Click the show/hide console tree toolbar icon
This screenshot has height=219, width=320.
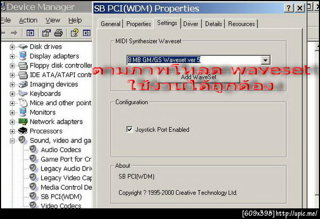[x=30, y=33]
